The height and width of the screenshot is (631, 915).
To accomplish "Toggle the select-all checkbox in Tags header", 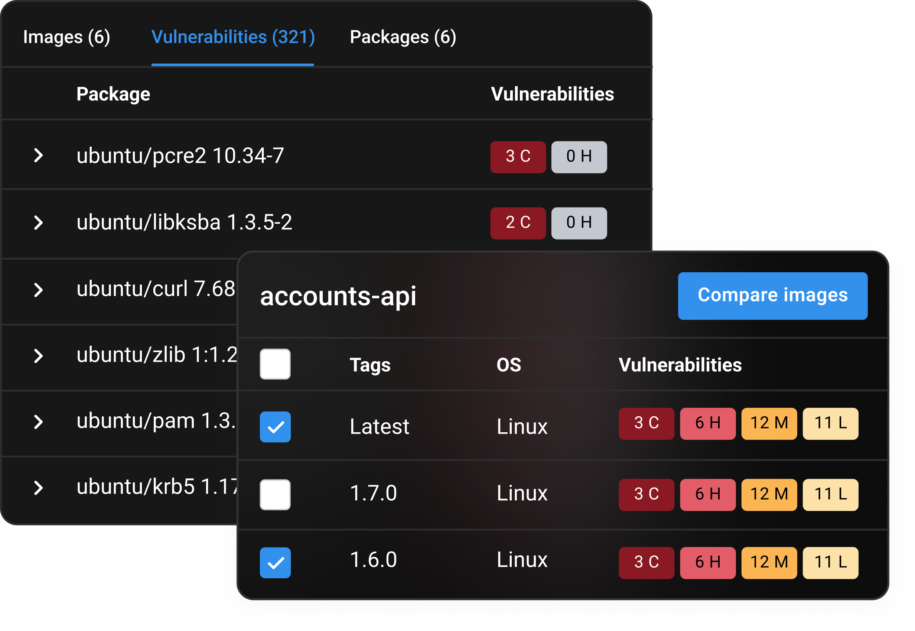I will 275,364.
